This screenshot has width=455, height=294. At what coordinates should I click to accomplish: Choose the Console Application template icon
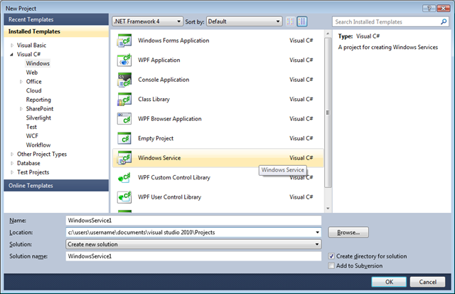click(x=124, y=80)
